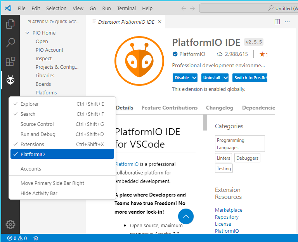Click the errors and warnings status indicator
Screen dimensions: 298x242
(x=17, y=238)
